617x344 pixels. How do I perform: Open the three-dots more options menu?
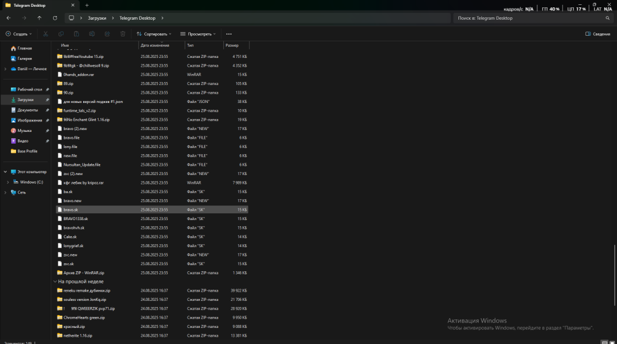tap(229, 34)
